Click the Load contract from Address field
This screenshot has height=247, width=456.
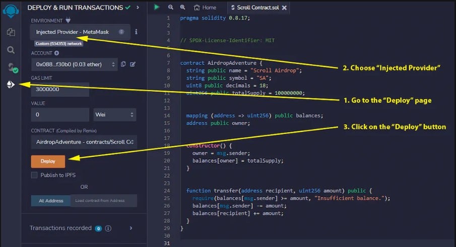104,201
